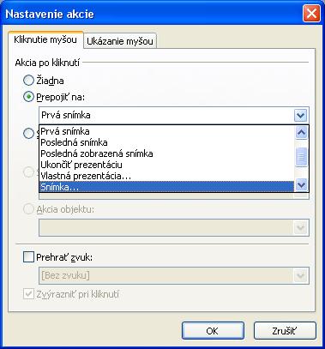Click the list scroll-down arrow

pos(302,185)
